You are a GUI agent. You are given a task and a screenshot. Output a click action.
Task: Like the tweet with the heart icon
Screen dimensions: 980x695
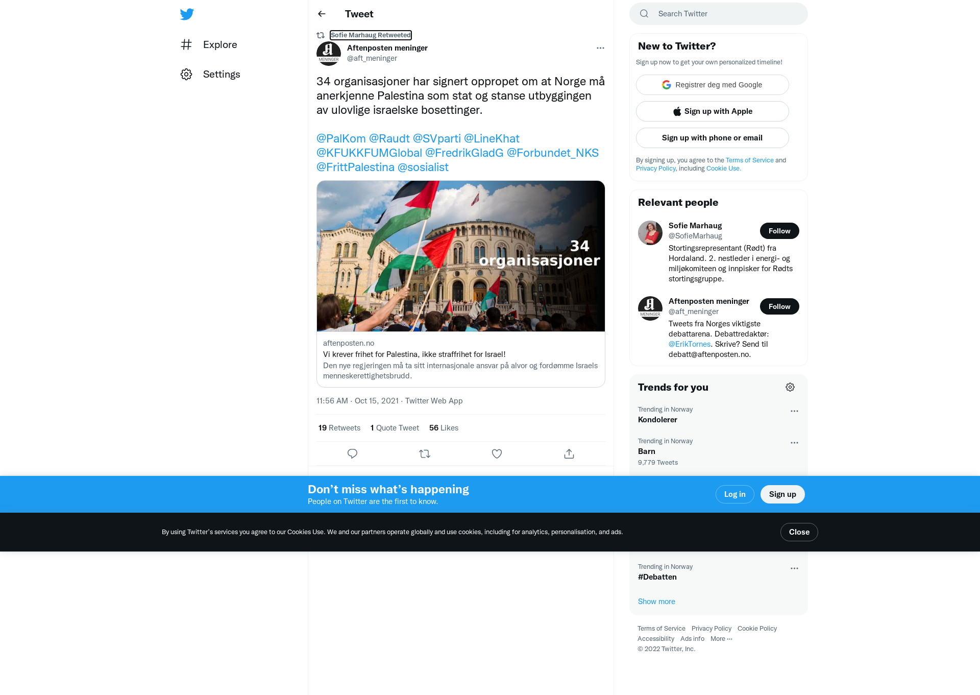[497, 453]
